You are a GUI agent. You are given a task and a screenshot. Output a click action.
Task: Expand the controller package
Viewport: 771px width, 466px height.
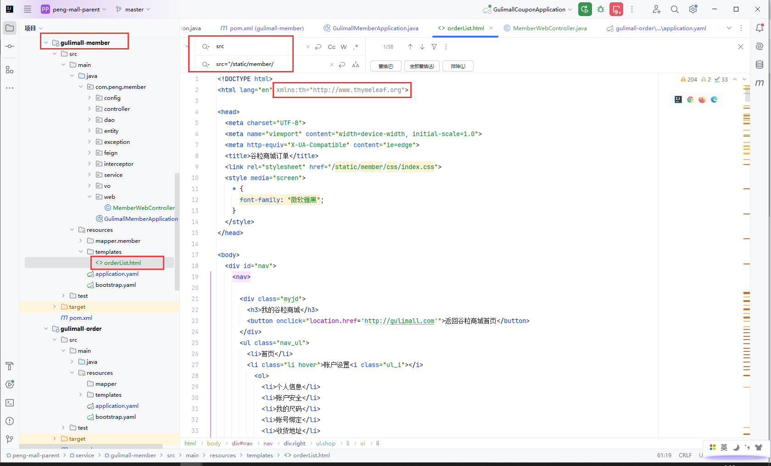click(x=89, y=109)
